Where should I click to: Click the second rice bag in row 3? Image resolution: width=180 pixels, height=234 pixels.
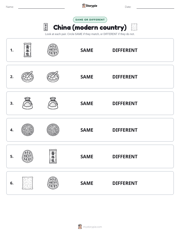point(53,103)
